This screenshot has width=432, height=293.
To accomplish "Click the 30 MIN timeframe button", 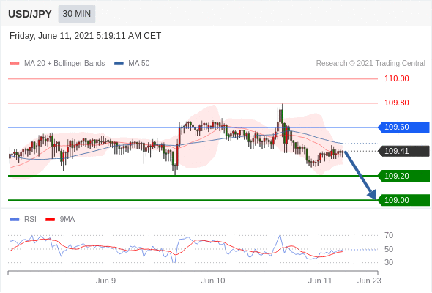I will pyautogui.click(x=77, y=14).
